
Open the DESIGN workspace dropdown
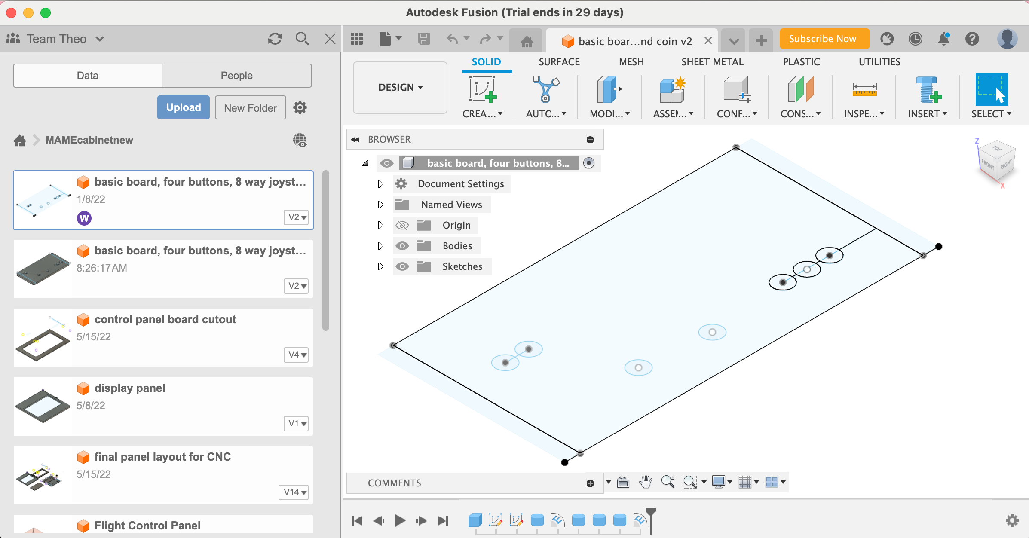coord(400,87)
